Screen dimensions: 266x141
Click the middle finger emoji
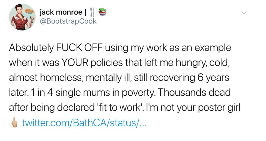[x=14, y=123]
